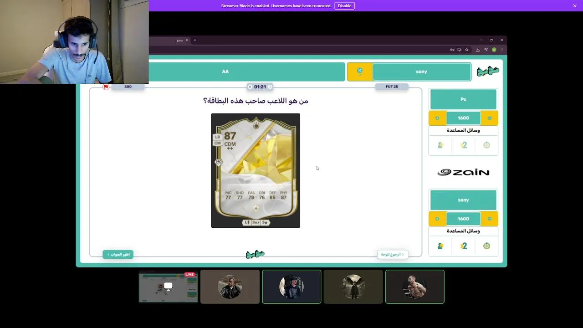Increase sony team score with the left stepper dot
The image size is (583, 328).
pyautogui.click(x=437, y=219)
